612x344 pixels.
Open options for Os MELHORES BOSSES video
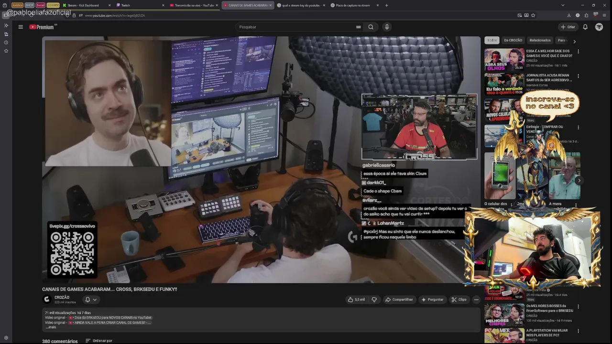[578, 307]
